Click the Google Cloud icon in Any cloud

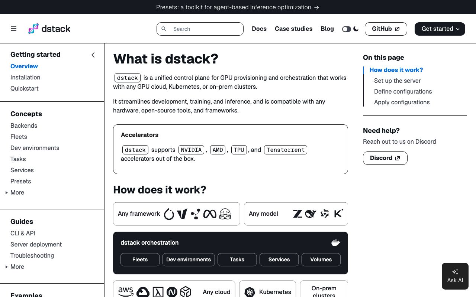pyautogui.click(x=143, y=292)
